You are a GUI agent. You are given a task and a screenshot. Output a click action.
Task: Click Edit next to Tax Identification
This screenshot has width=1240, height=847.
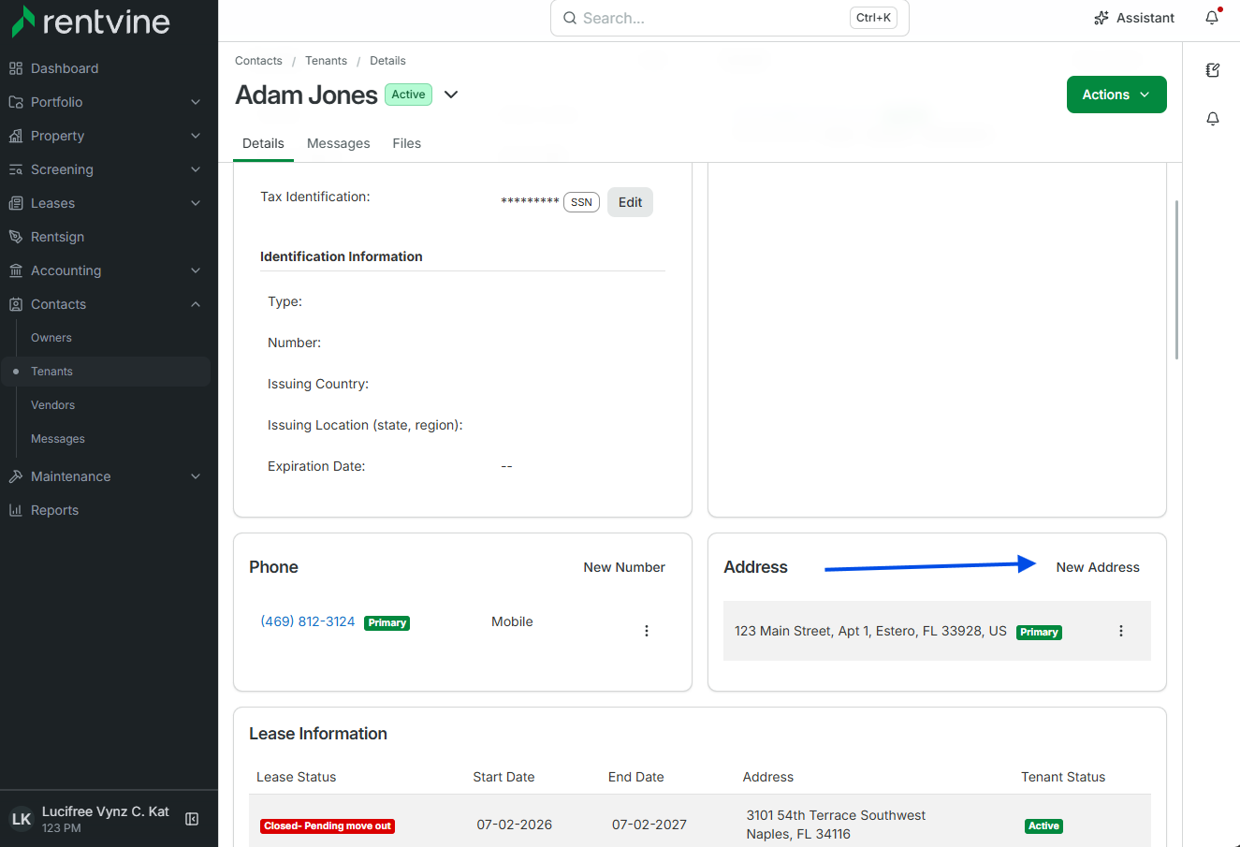point(630,202)
